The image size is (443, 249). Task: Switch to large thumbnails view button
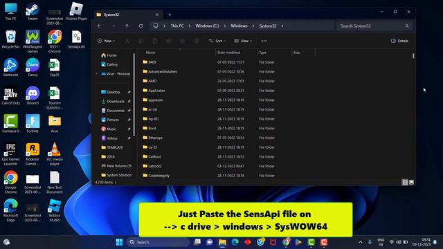point(411,183)
